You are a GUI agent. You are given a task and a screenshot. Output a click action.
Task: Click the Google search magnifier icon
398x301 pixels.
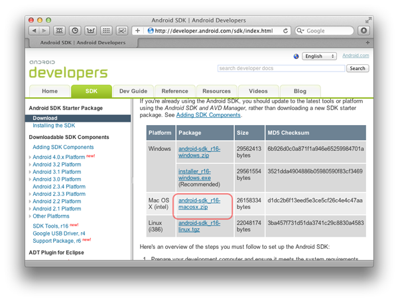300,30
